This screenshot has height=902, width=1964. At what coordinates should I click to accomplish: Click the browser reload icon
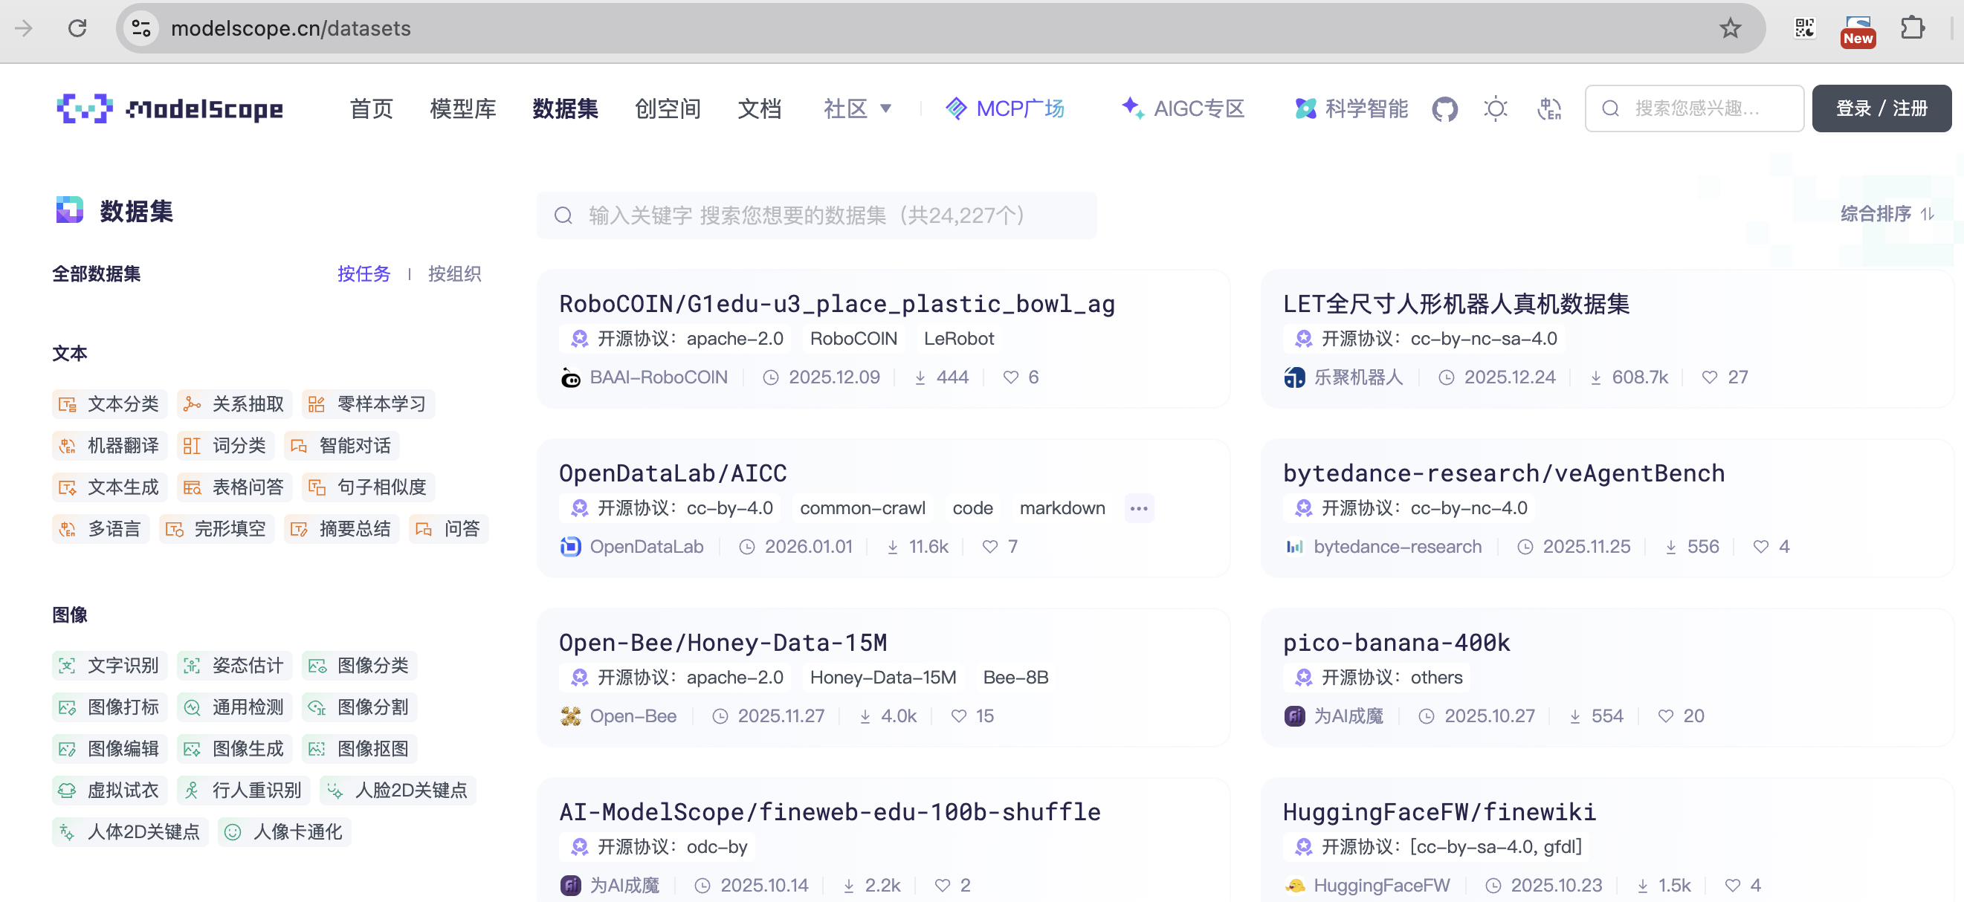click(77, 28)
